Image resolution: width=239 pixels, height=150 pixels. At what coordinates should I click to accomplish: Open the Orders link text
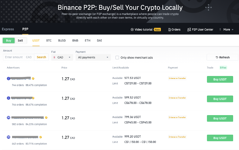176,30
